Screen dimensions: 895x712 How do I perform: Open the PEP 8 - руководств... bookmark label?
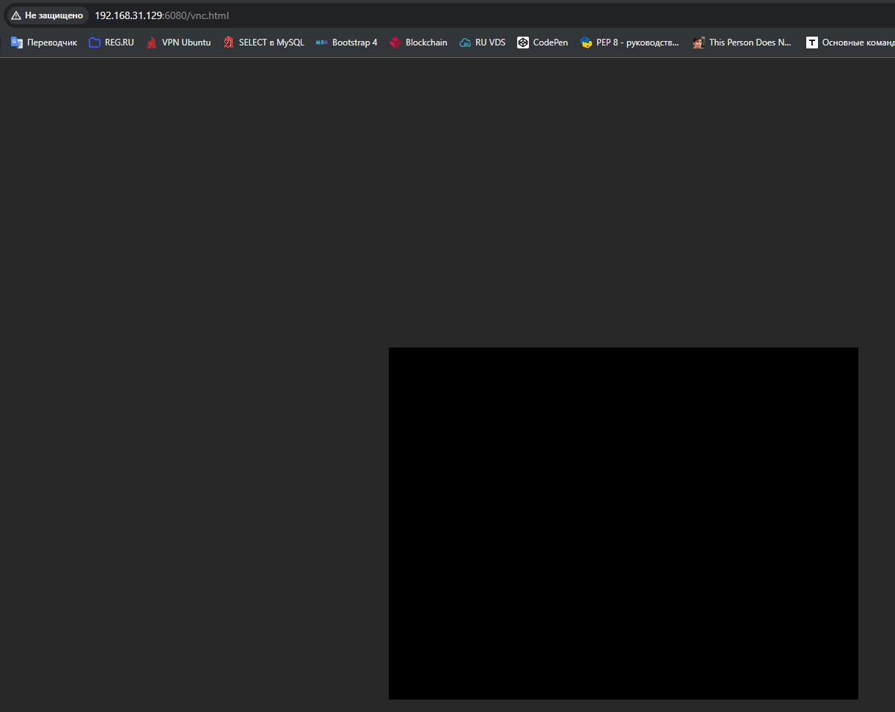[638, 43]
